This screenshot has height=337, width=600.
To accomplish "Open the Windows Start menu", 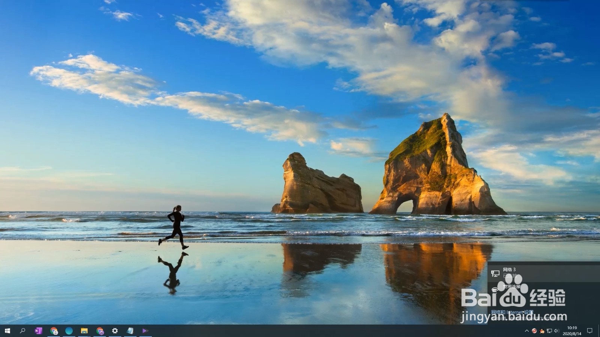I will 7,331.
